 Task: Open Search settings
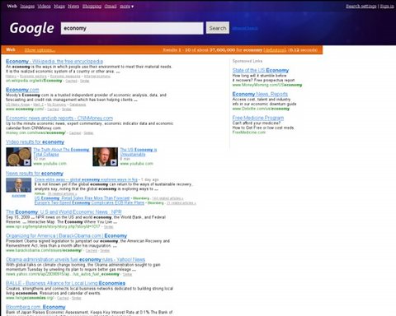[x=361, y=6]
